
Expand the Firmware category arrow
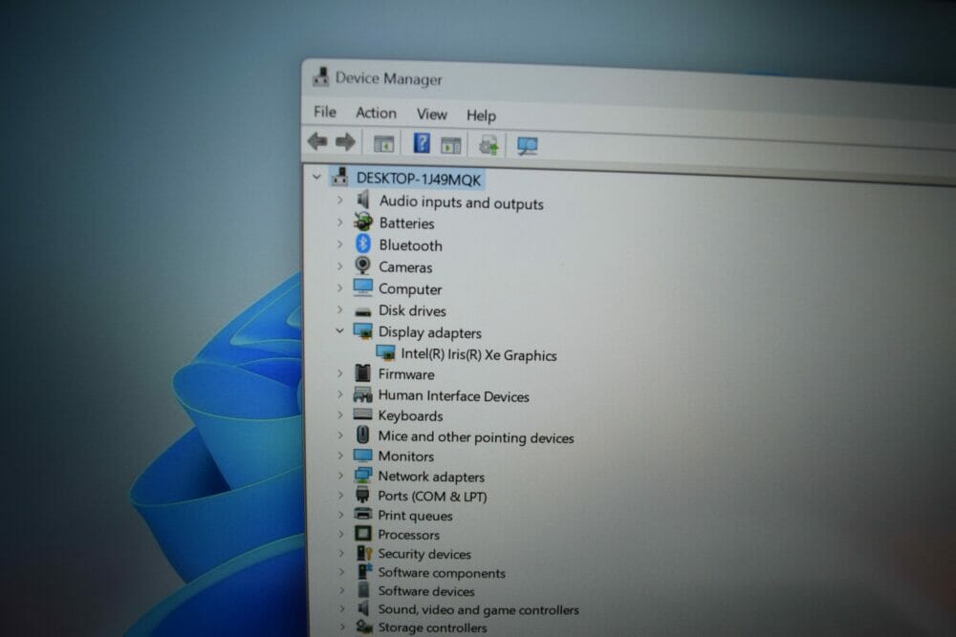[340, 373]
